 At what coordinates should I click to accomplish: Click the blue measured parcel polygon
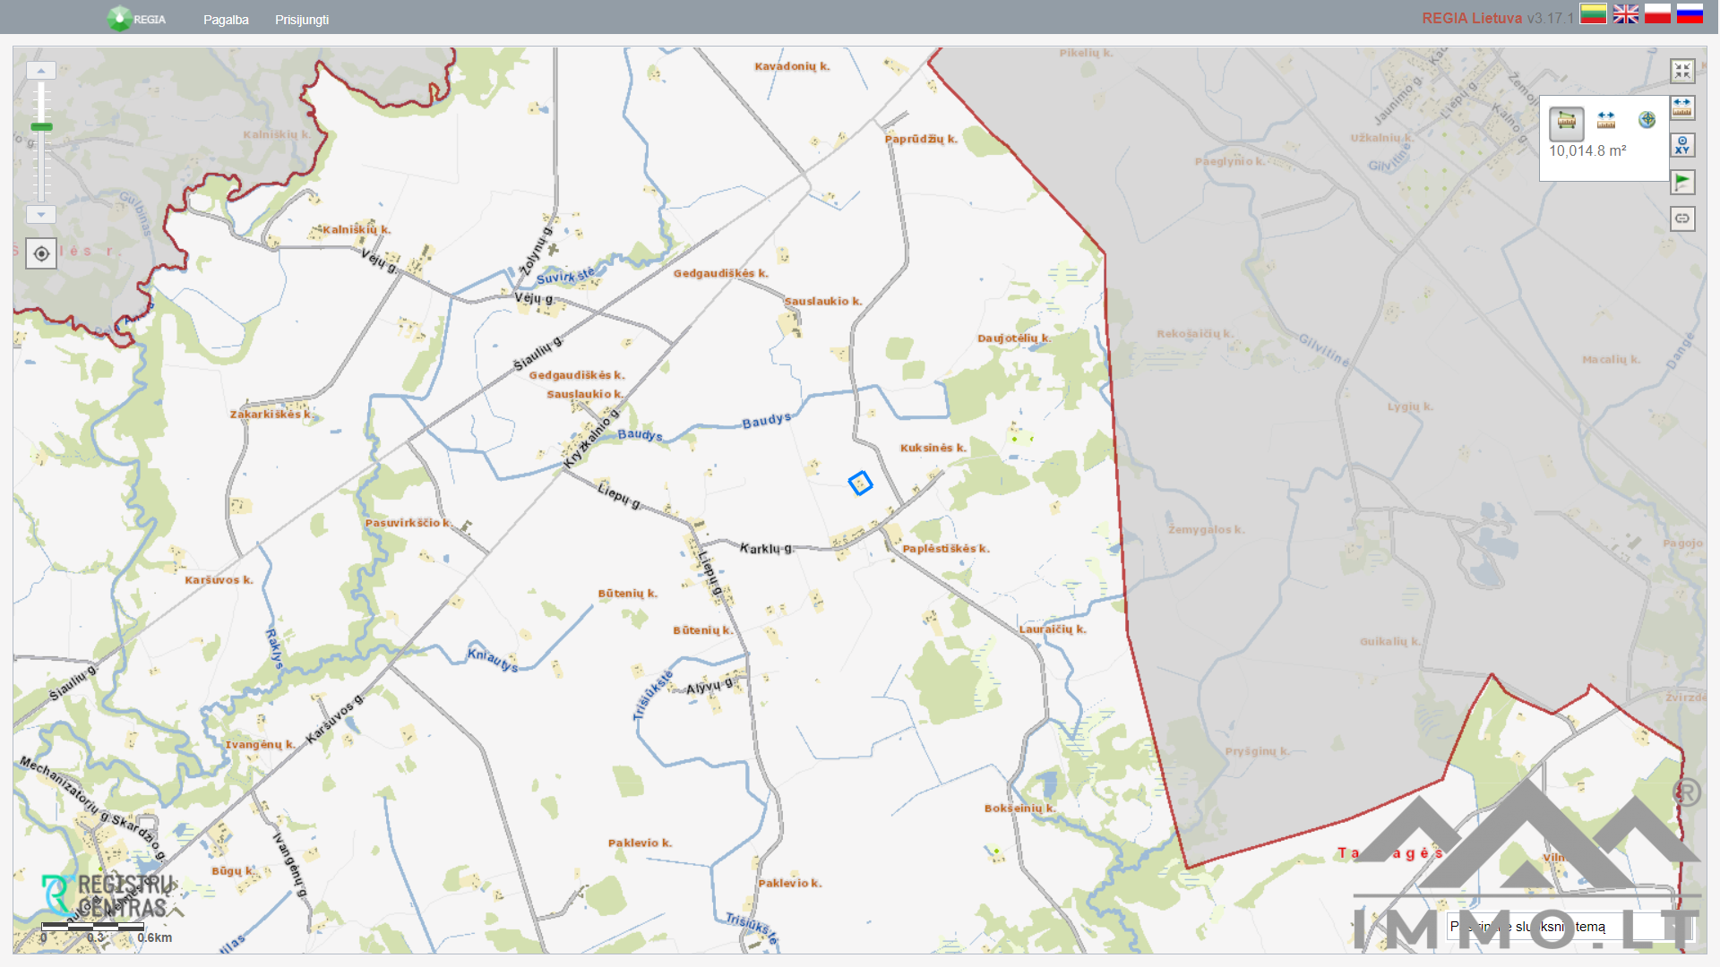pos(860,483)
